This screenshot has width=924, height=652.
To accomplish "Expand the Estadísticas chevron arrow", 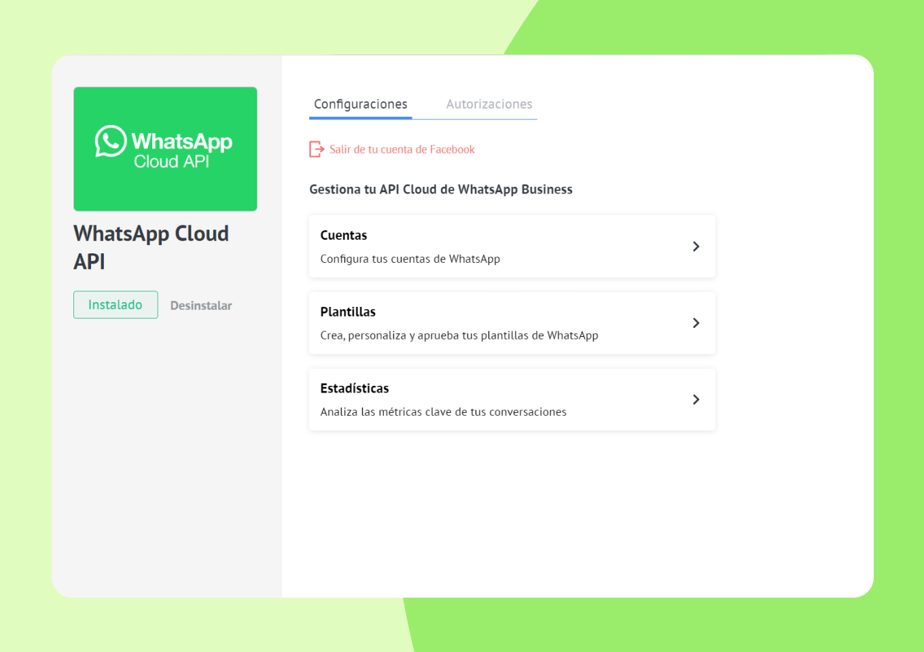I will click(x=696, y=399).
